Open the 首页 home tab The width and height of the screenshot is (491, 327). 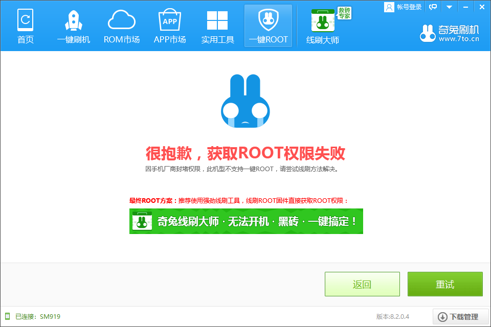(x=25, y=26)
